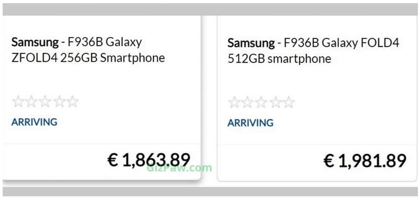Click ARRIVING status on the 256GB card

click(x=34, y=122)
